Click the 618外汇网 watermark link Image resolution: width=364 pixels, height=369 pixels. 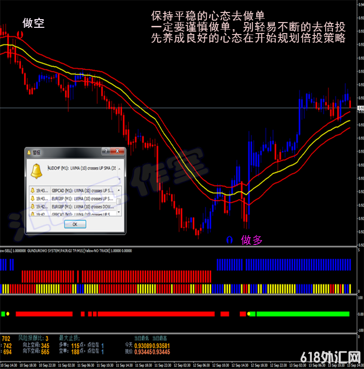tap(330, 357)
